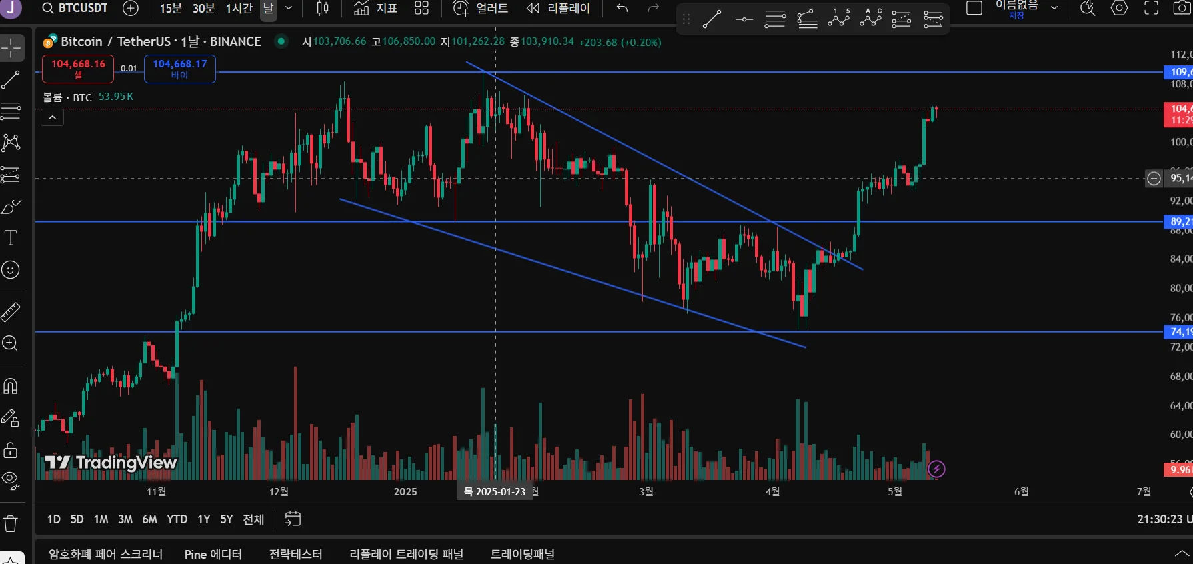1193x564 pixels.
Task: Switch to the 15분 timeframe
Action: [x=171, y=8]
